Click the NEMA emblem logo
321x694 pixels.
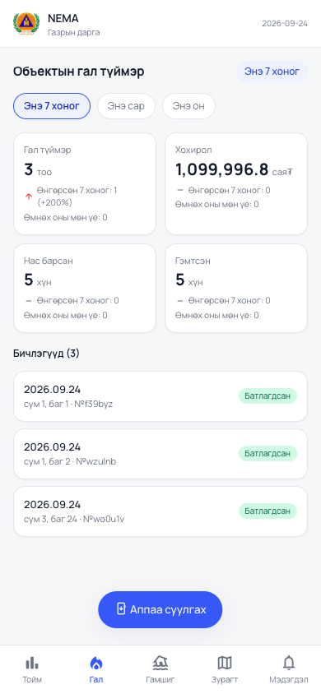26,24
